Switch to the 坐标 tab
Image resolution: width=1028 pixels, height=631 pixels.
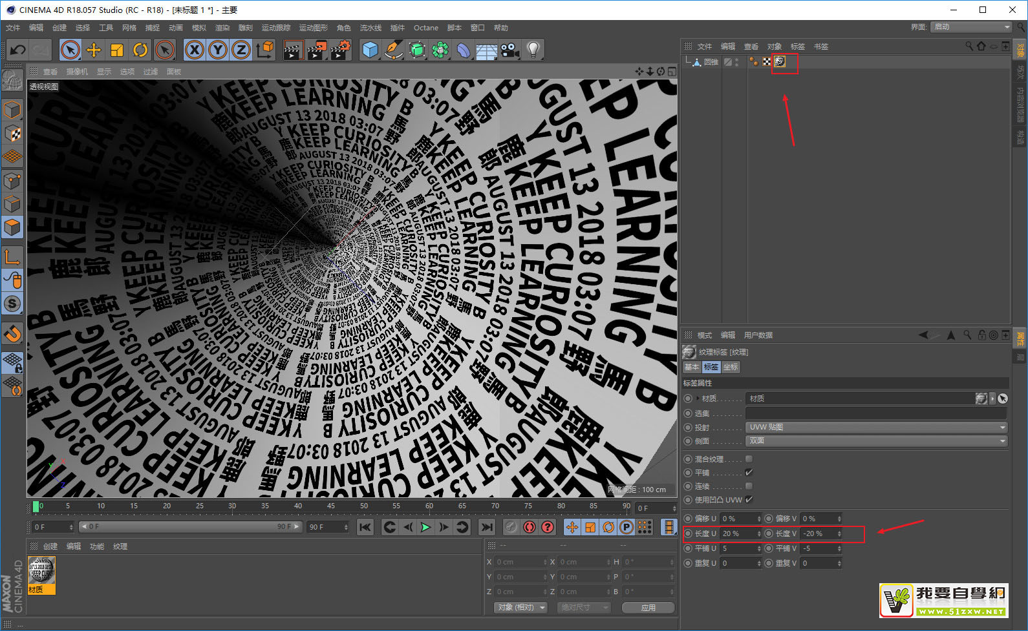(731, 367)
